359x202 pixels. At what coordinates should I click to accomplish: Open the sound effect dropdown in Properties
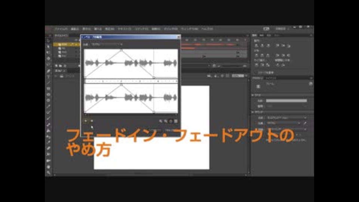283,123
